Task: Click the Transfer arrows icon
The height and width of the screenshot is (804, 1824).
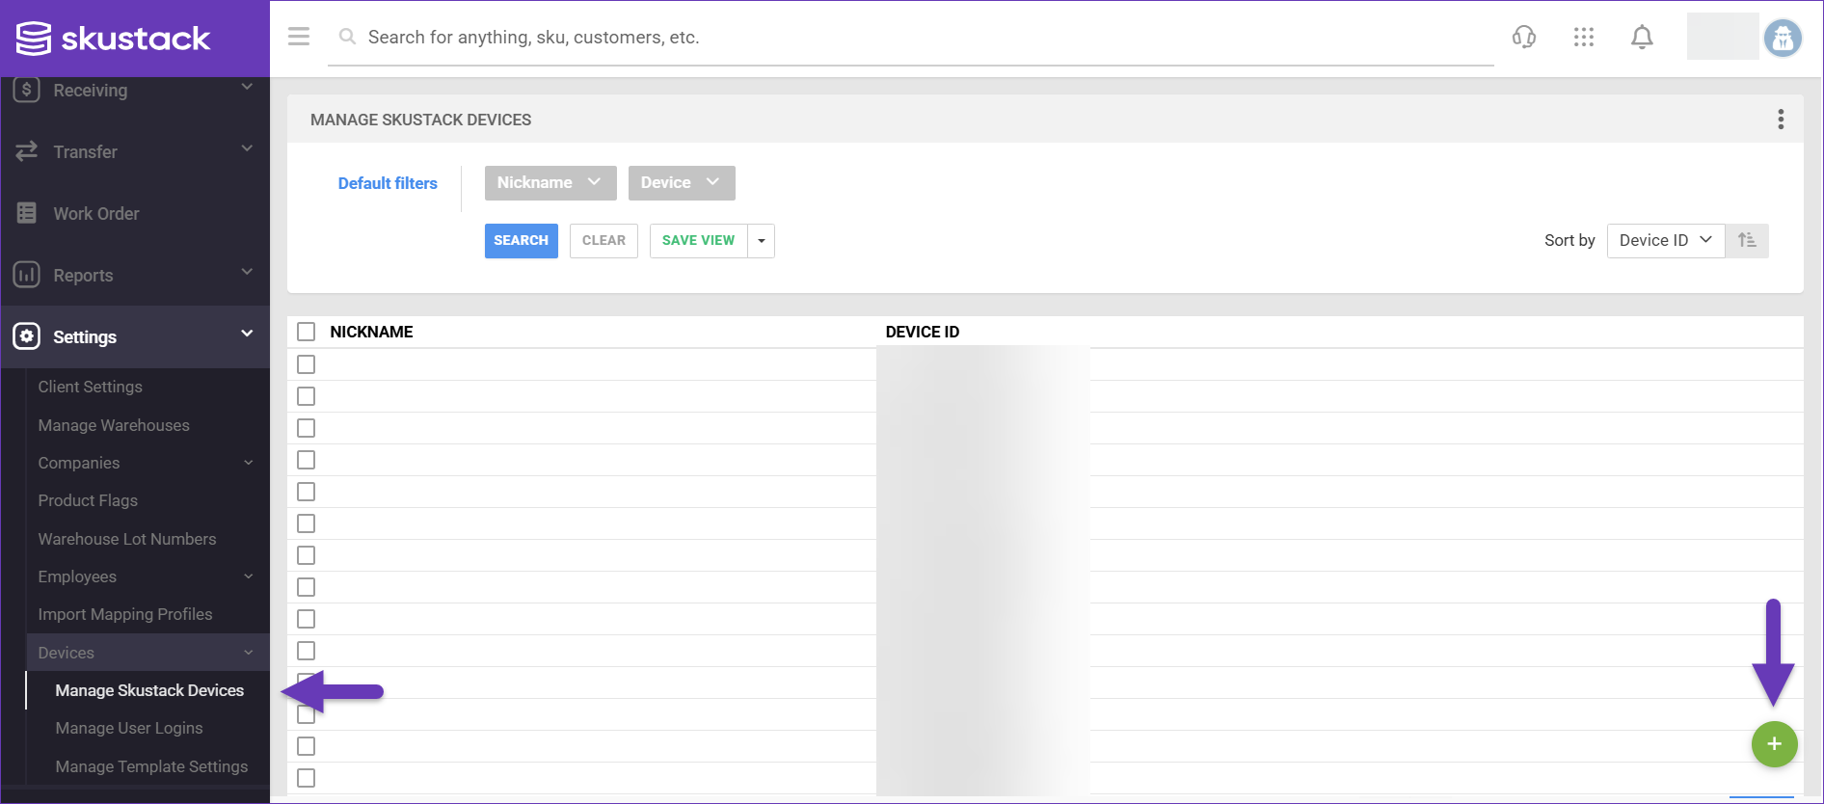Action: (27, 151)
